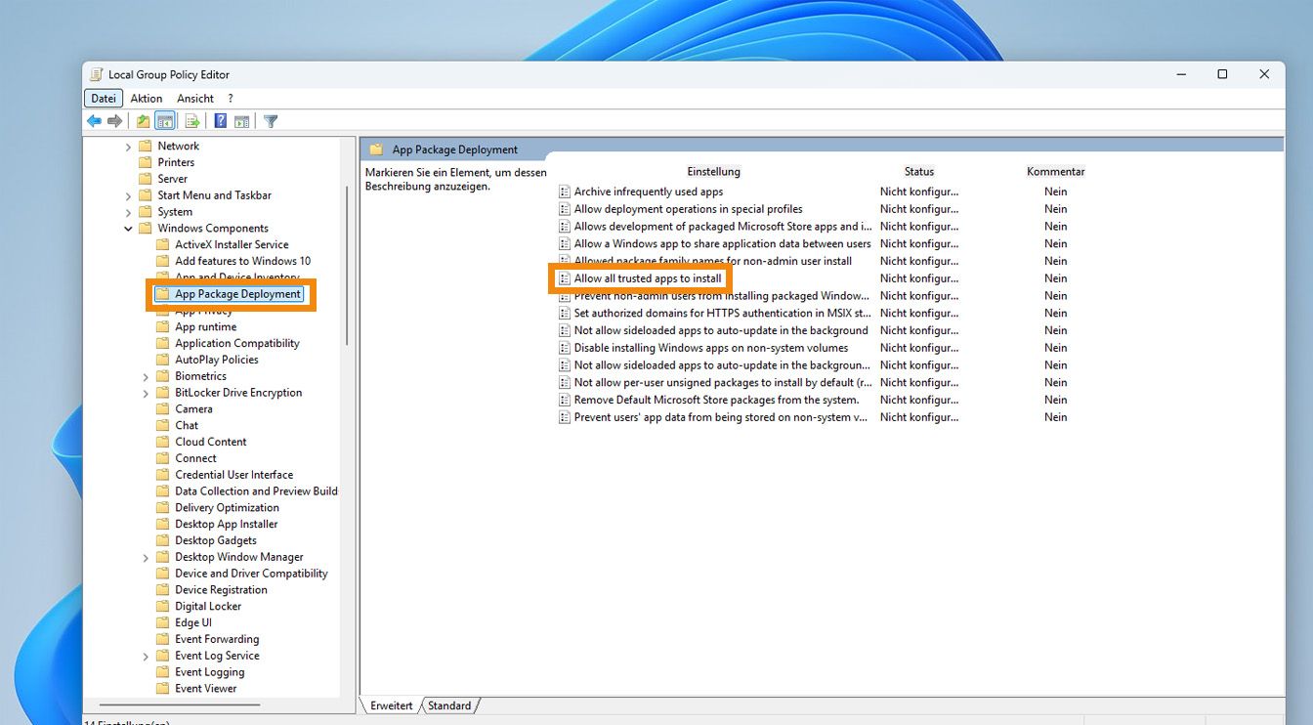
Task: Sort by the Kommentar column header
Action: coord(1055,171)
